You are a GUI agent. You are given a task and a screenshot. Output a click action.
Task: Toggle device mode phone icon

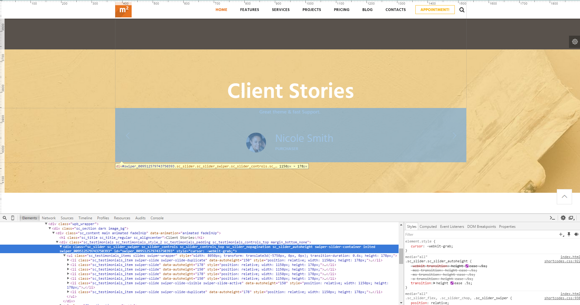pyautogui.click(x=13, y=218)
